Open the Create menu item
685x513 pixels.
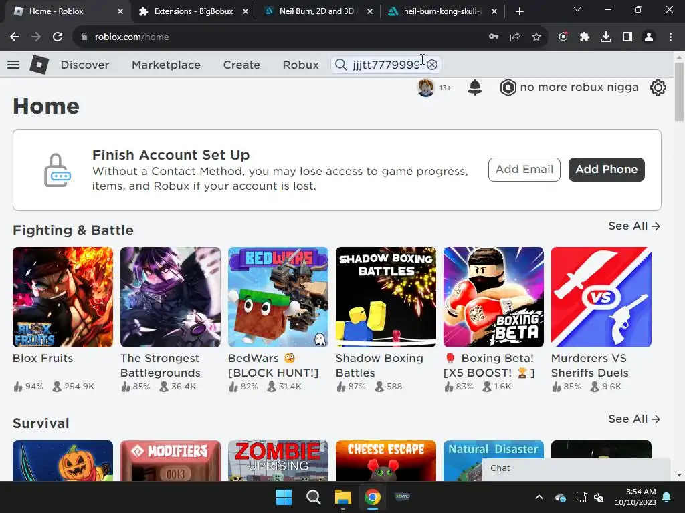coord(241,65)
